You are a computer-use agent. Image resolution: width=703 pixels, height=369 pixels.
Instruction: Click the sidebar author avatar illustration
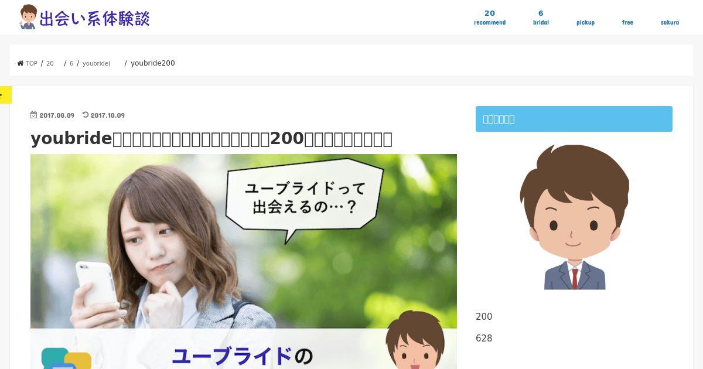574,217
